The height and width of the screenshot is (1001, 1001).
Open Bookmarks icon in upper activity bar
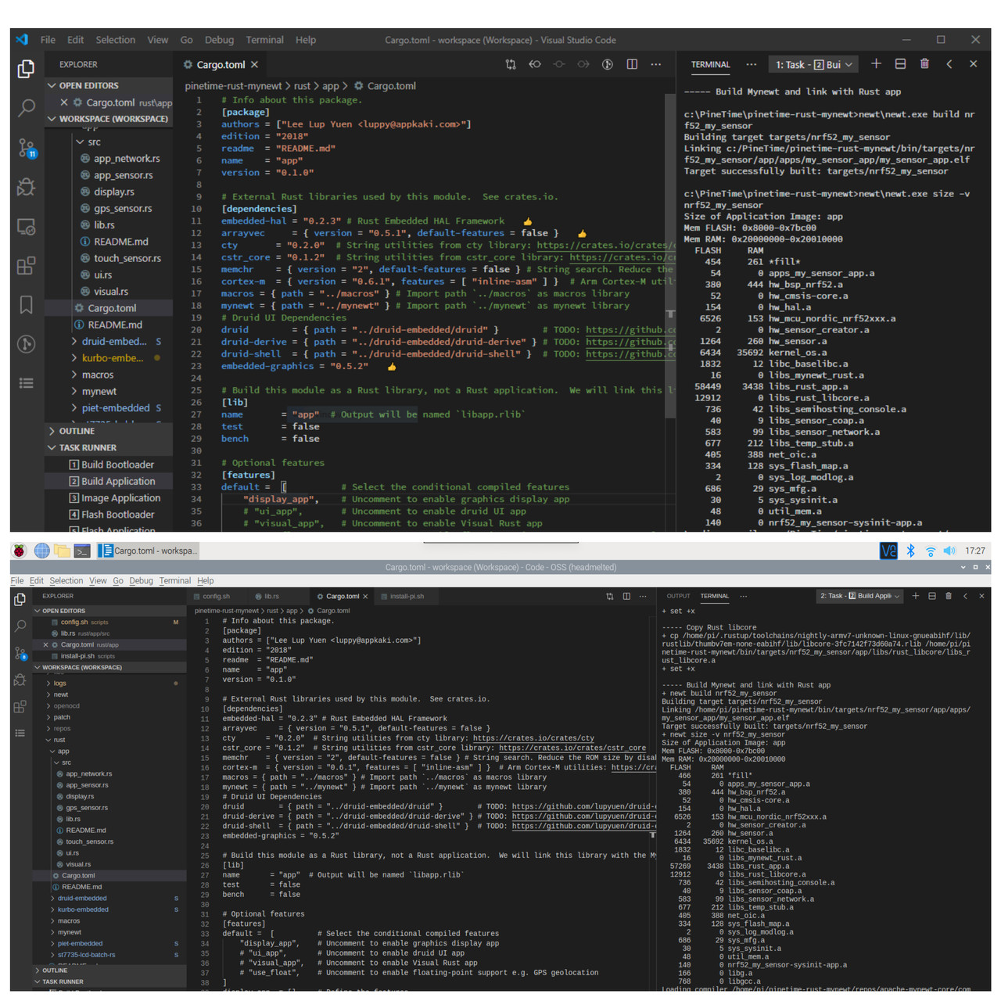[x=26, y=304]
